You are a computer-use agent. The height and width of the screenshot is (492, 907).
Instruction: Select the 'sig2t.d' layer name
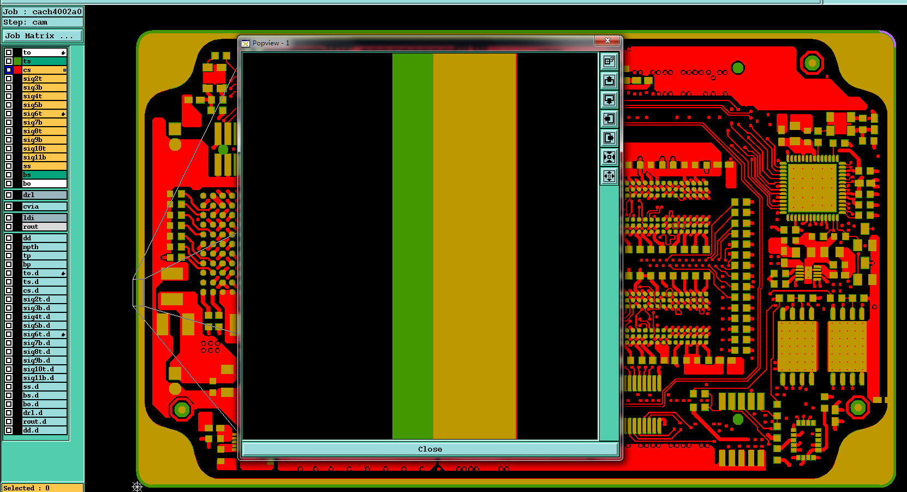[44, 299]
